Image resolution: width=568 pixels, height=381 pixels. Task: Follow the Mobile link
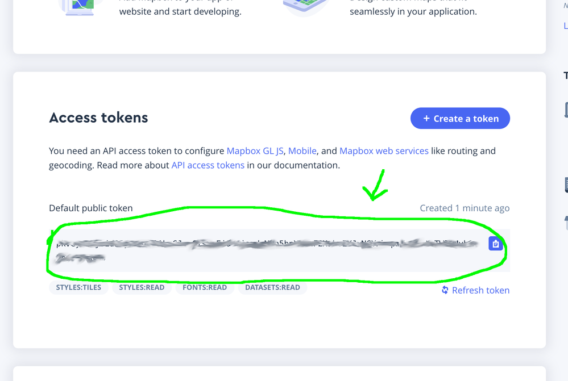tap(302, 151)
